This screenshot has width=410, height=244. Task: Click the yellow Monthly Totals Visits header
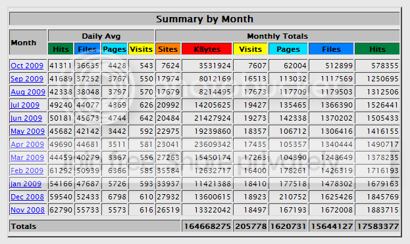point(250,49)
